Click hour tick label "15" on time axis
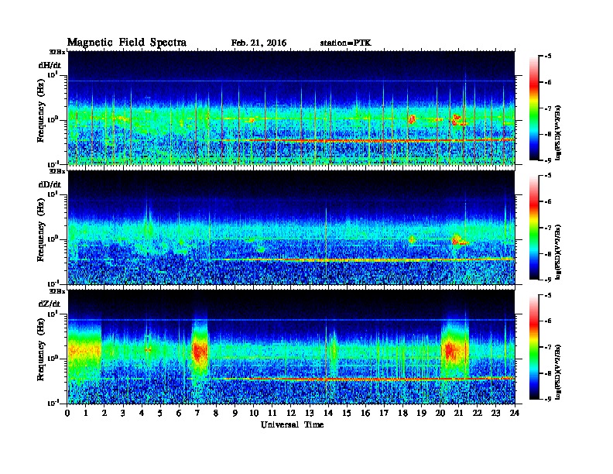This screenshot has width=613, height=474. click(347, 413)
